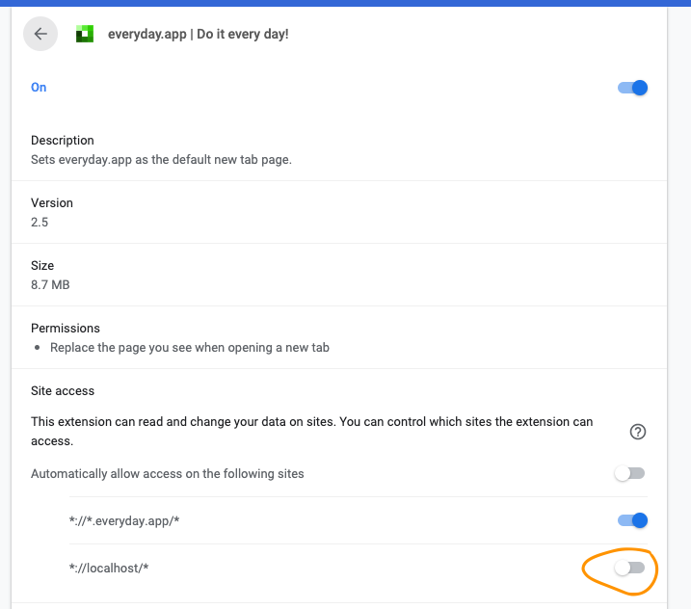Select the extension title everyday.app | Do it every day!
This screenshot has width=691, height=609.
point(199,34)
